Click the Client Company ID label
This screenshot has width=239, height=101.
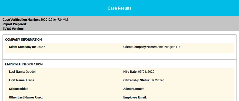(x=22, y=47)
